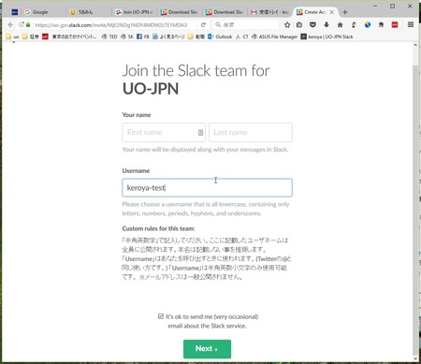This screenshot has height=364, width=421.
Task: Bookmark this page with the star icon
Action: coord(287,25)
